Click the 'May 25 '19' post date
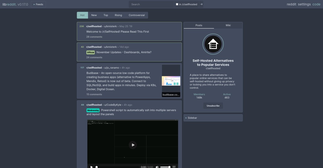Image resolution: width=323 pixels, height=168 pixels. pyautogui.click(x=126, y=26)
